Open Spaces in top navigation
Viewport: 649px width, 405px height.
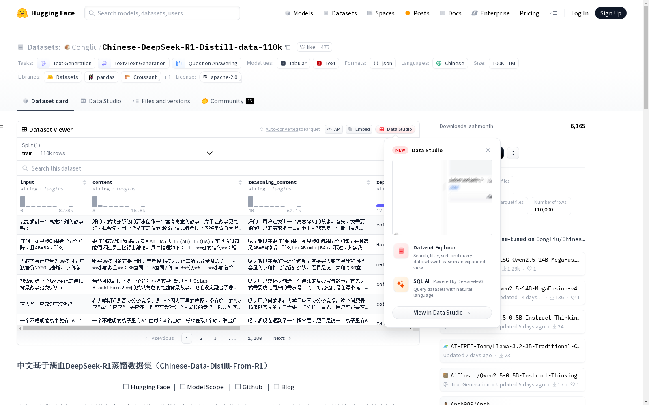(x=381, y=13)
